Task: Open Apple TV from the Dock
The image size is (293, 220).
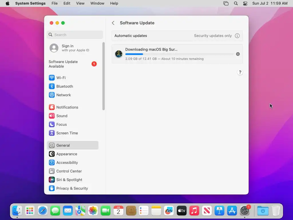Action: tap(182, 211)
